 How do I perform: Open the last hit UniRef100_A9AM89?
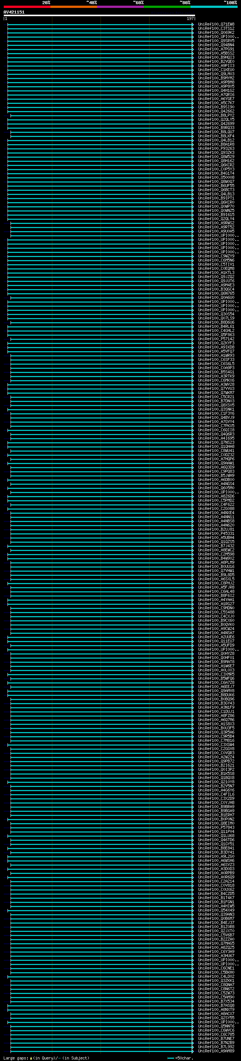point(216,1051)
